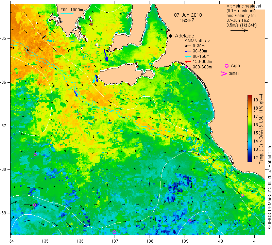Click the red 150-300m legend arrow

click(x=188, y=62)
